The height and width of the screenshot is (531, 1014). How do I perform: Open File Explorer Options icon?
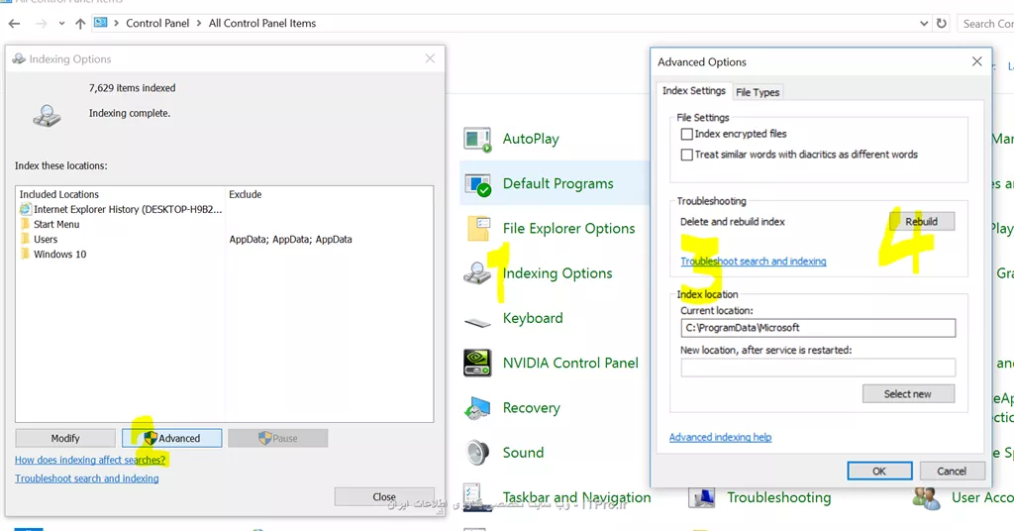(x=478, y=228)
